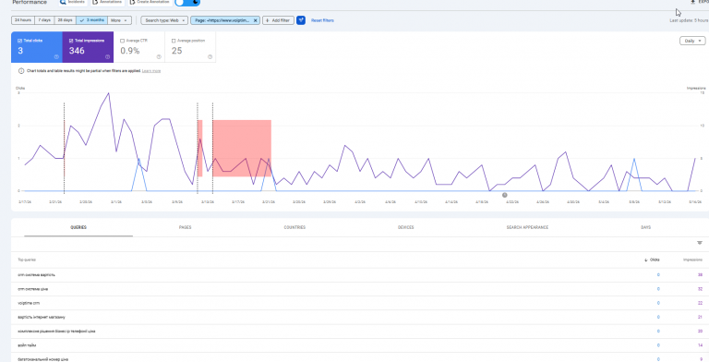Enable the Average position metric checkbox
This screenshot has width=709, height=362.
174,41
